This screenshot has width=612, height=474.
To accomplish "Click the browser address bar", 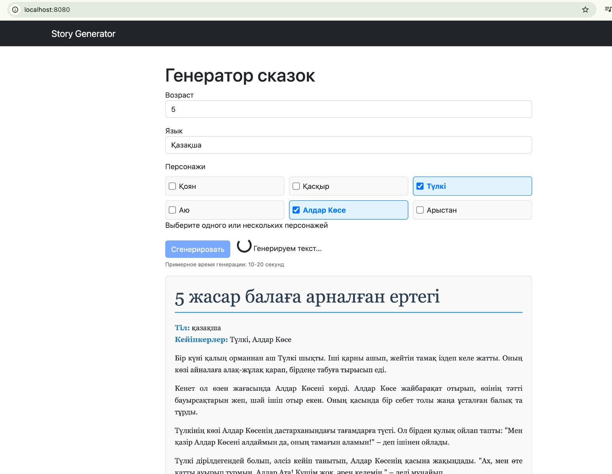I will coord(153,10).
